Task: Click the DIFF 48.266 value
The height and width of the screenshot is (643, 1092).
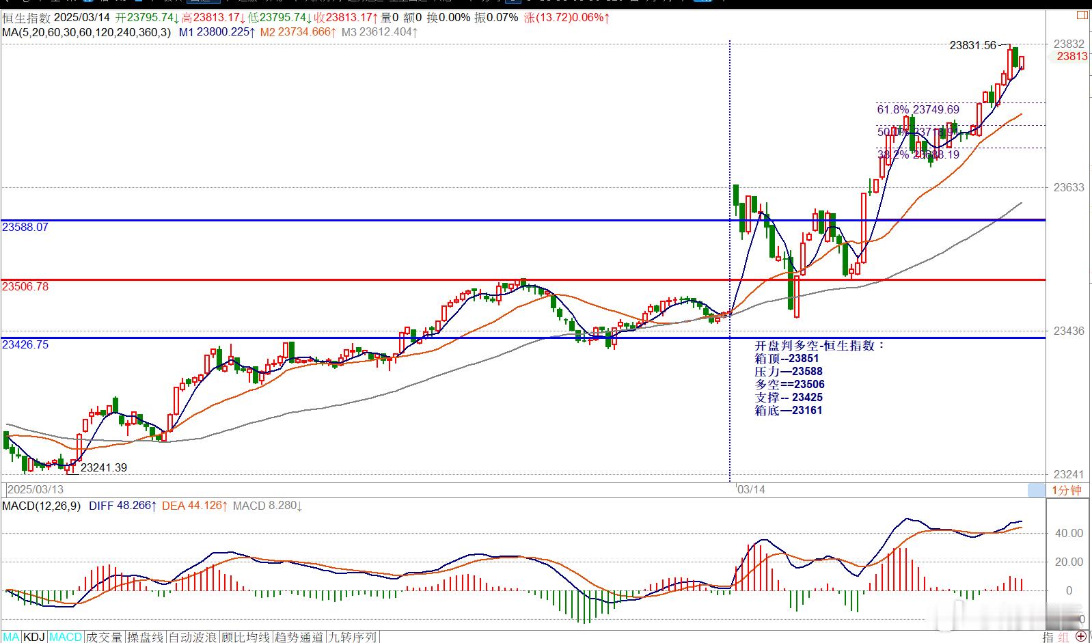Action: pyautogui.click(x=123, y=506)
